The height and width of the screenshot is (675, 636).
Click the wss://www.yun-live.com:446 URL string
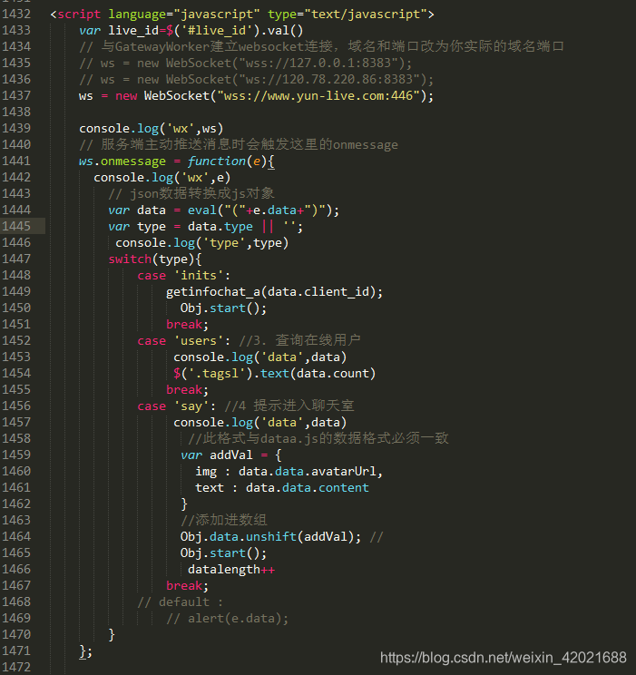point(318,95)
